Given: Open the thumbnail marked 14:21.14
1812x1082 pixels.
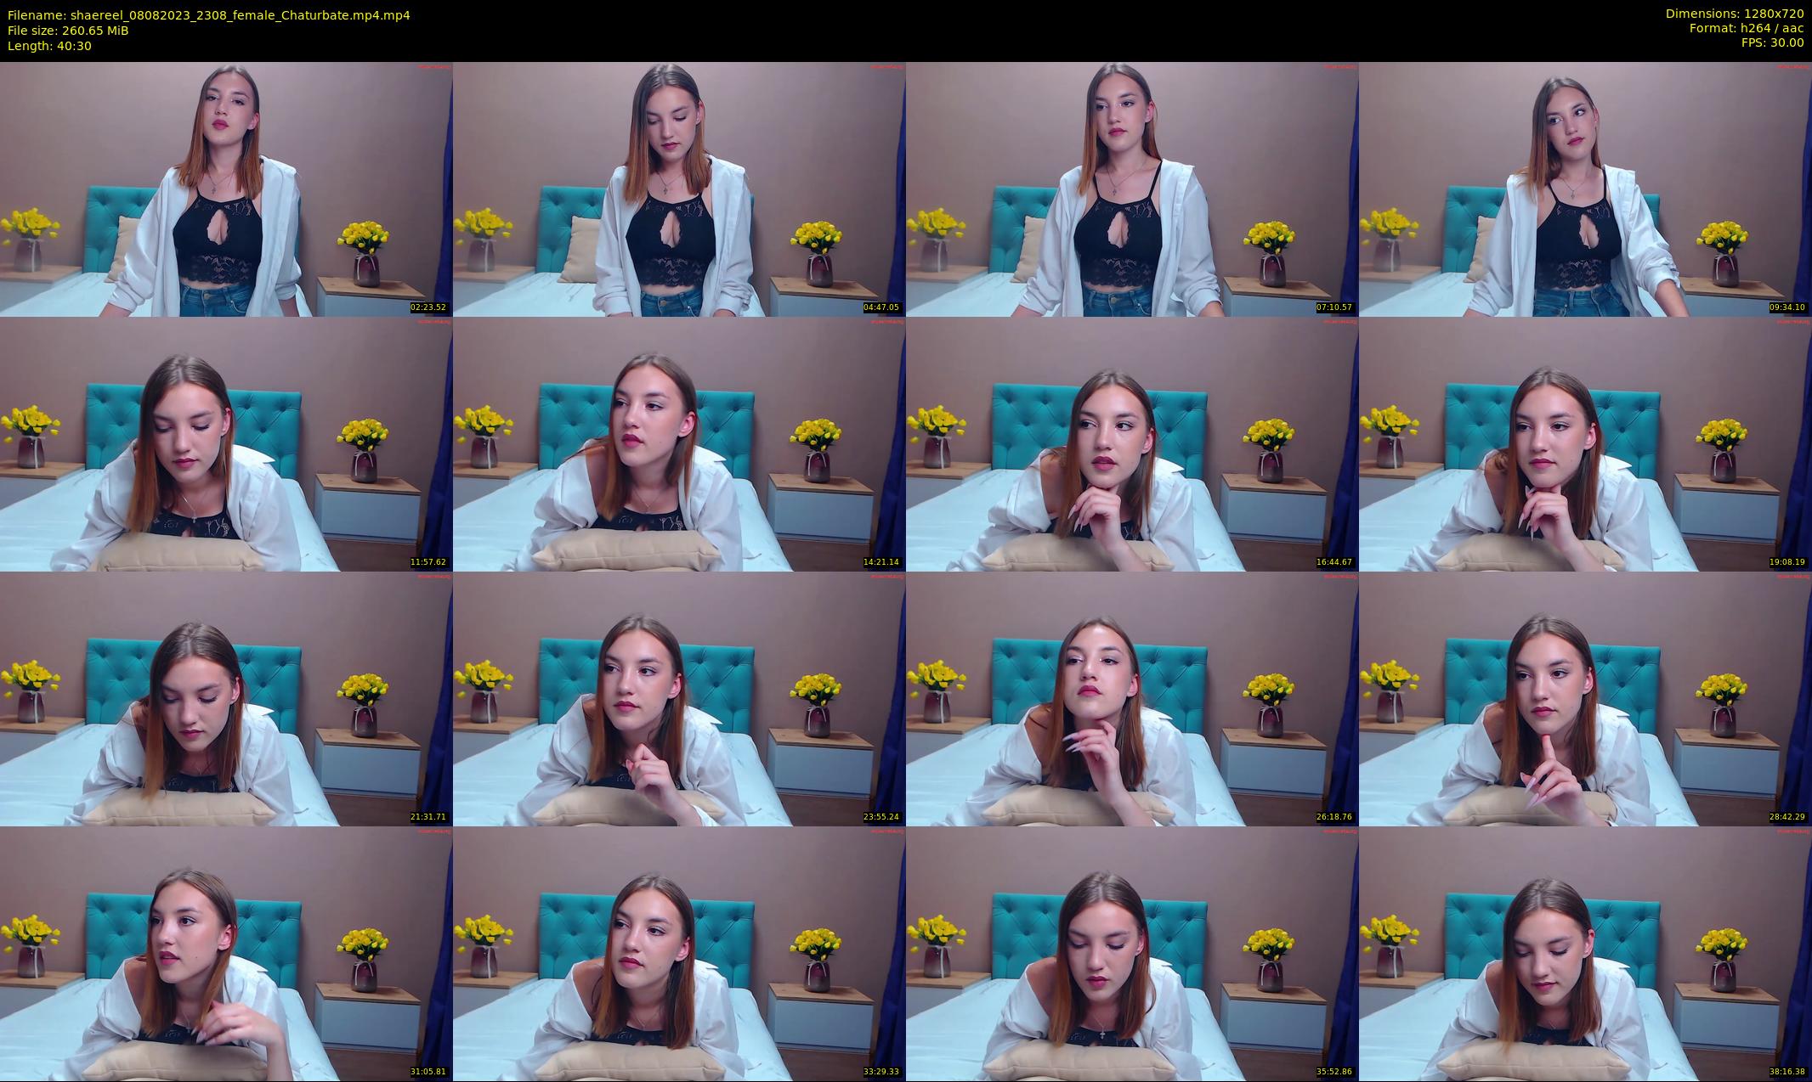Looking at the screenshot, I should tap(679, 443).
